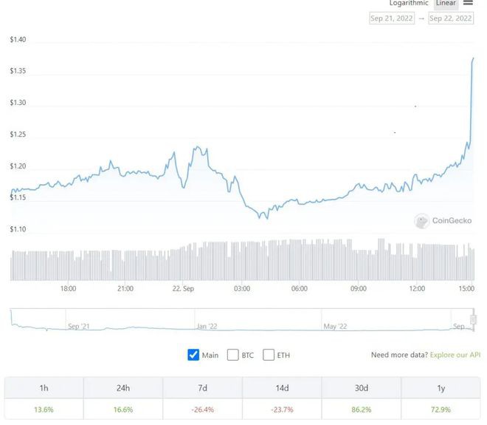Switch chart to Logarithmic scale
The width and height of the screenshot is (487, 425).
pyautogui.click(x=410, y=4)
